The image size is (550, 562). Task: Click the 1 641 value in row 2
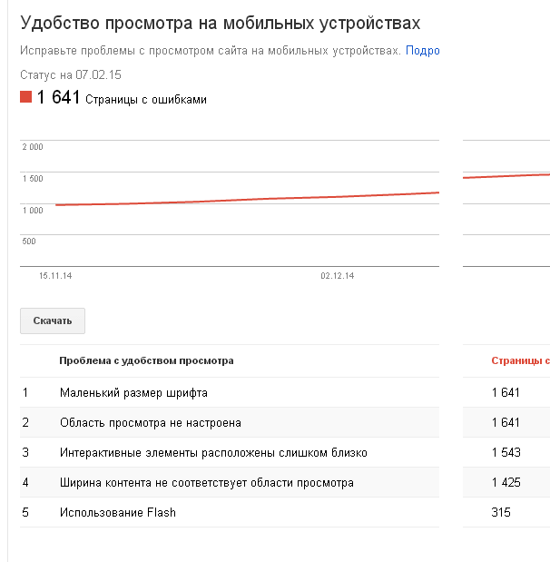pos(506,422)
